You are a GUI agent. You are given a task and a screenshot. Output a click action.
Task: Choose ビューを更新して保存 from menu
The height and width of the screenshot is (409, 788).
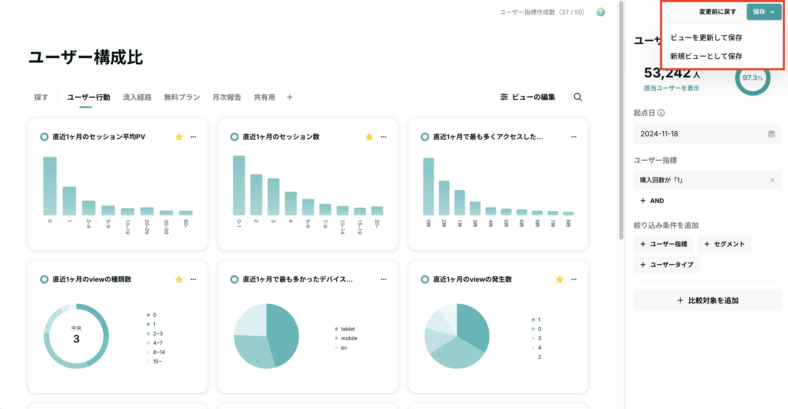[x=706, y=38]
